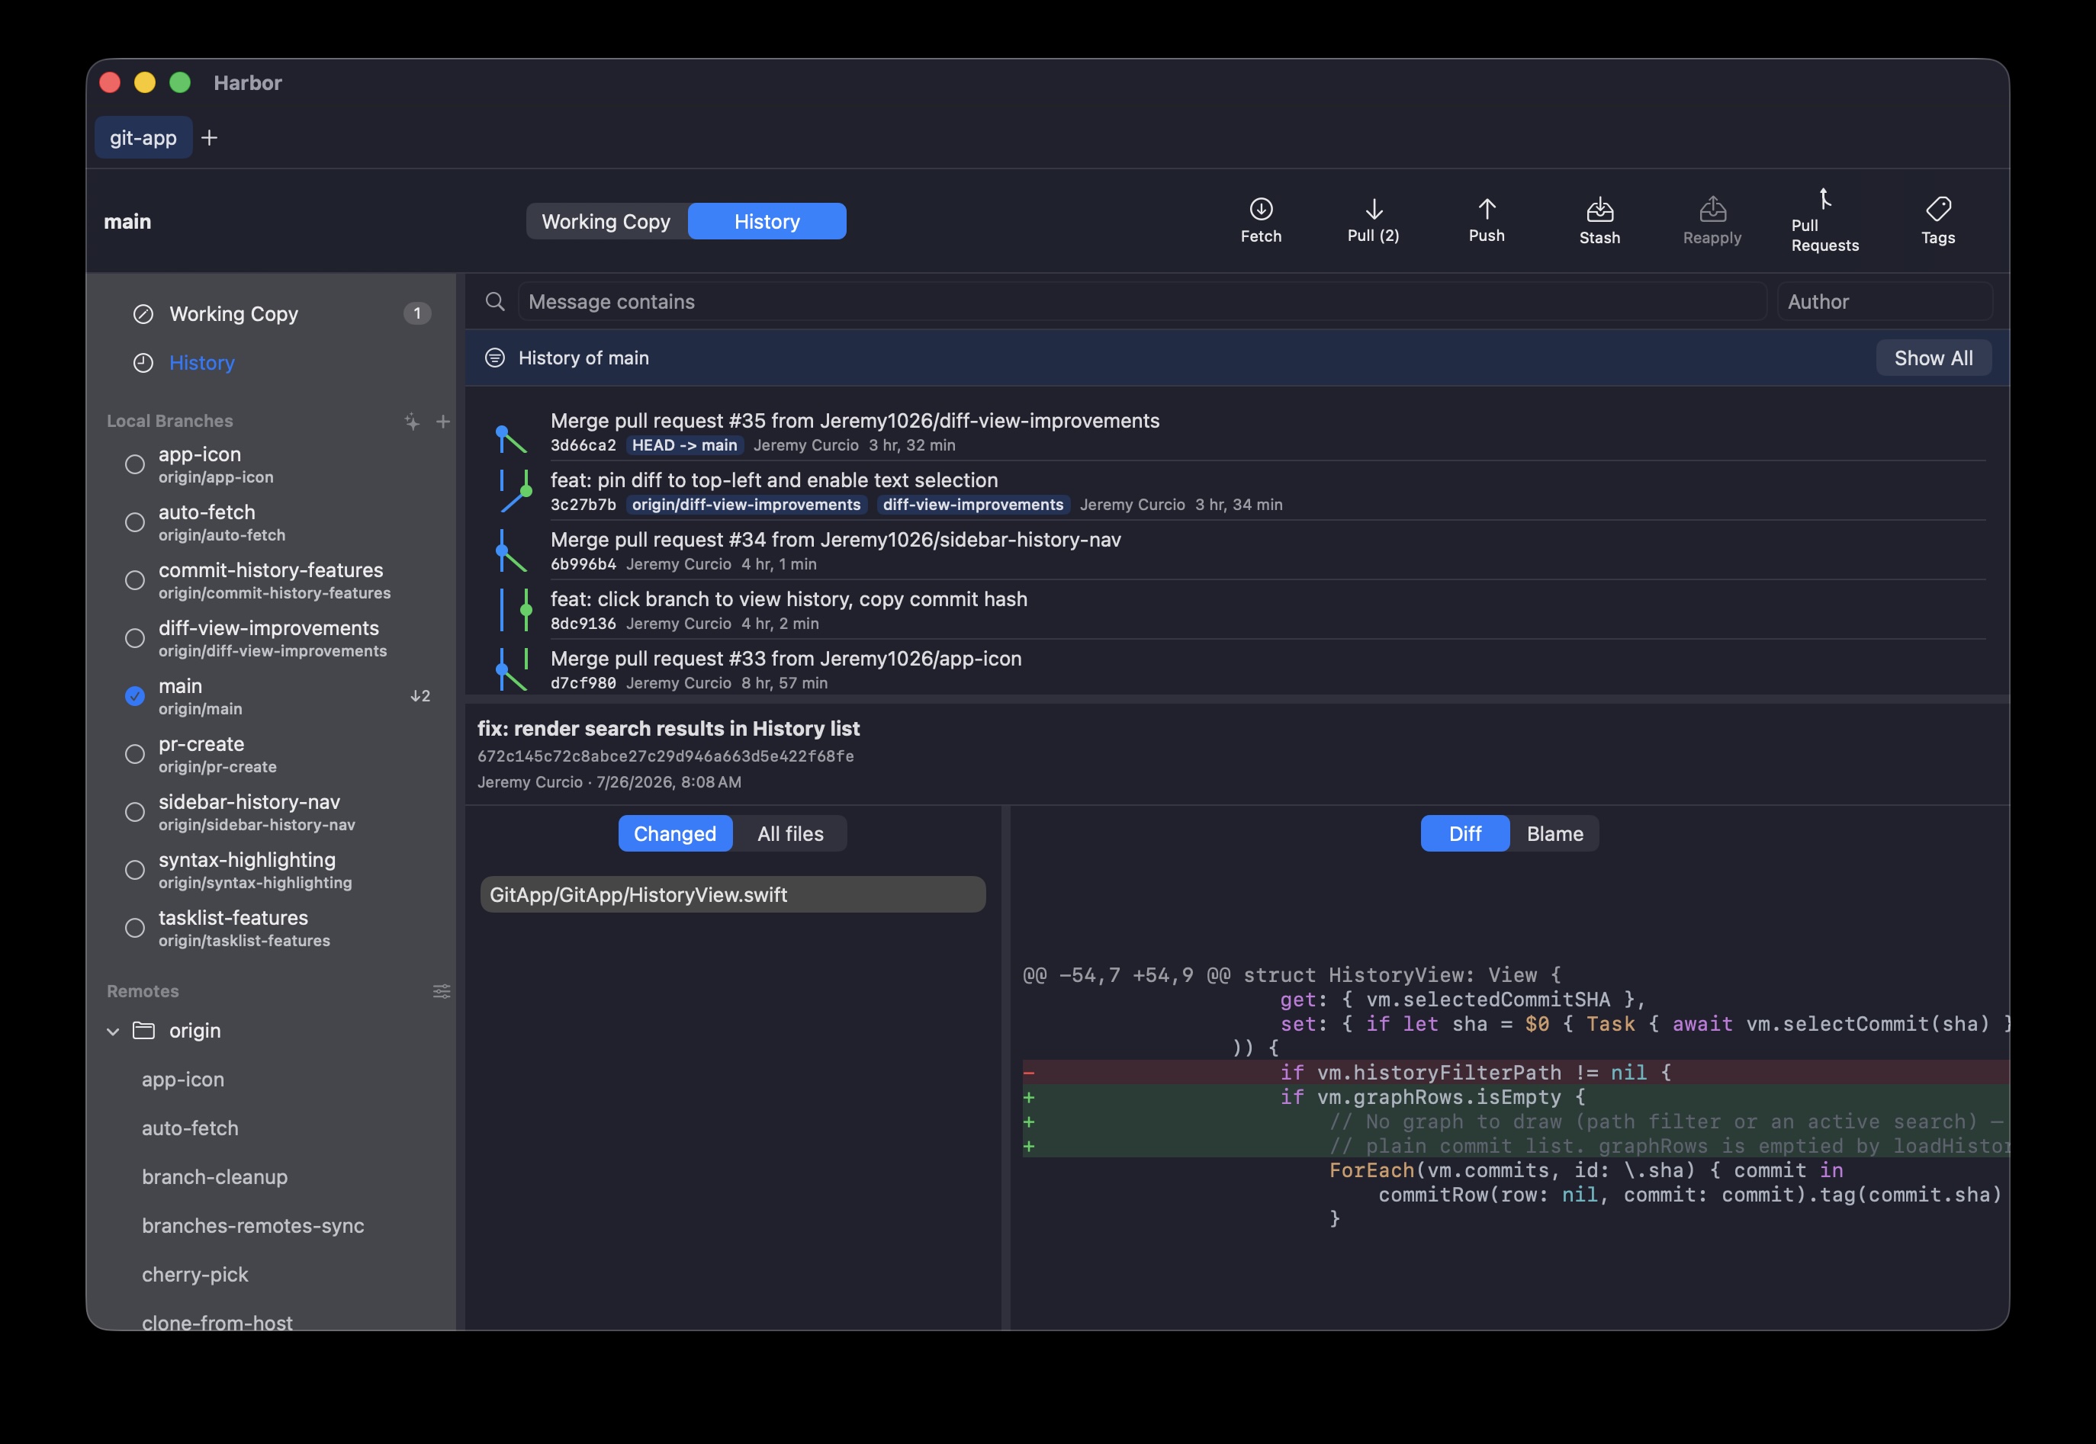Image resolution: width=2096 pixels, height=1444 pixels.
Task: Click the checked main branch radio
Action: [135, 696]
